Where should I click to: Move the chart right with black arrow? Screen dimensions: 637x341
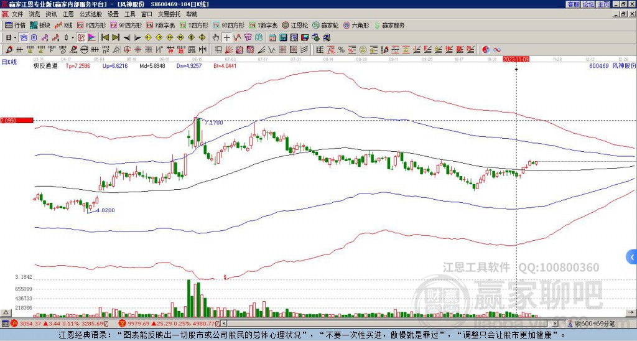tap(137, 38)
